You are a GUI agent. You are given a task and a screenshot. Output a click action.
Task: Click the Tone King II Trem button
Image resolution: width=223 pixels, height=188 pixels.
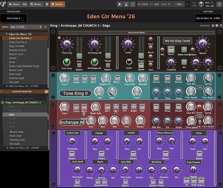coord(199,87)
